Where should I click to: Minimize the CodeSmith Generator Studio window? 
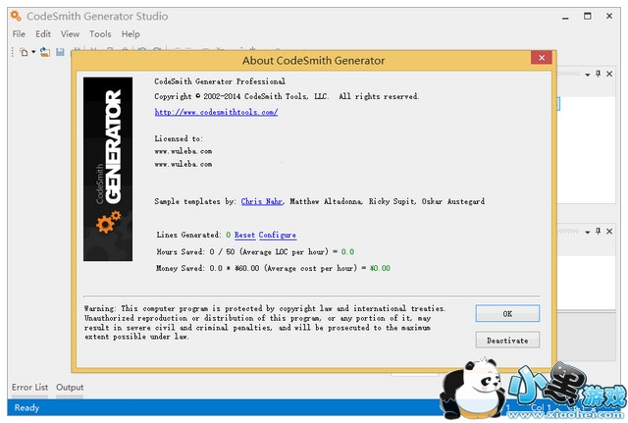pyautogui.click(x=565, y=17)
